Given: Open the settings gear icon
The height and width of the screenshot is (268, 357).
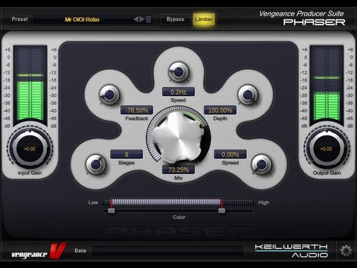Looking at the screenshot, I should click(346, 251).
